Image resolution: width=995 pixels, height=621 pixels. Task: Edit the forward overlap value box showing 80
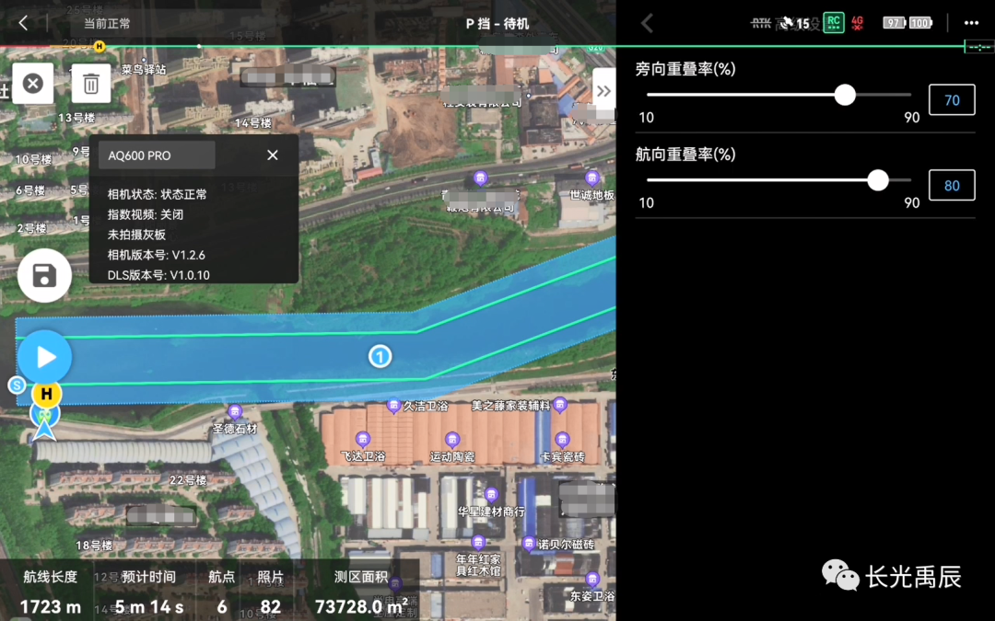coord(952,185)
